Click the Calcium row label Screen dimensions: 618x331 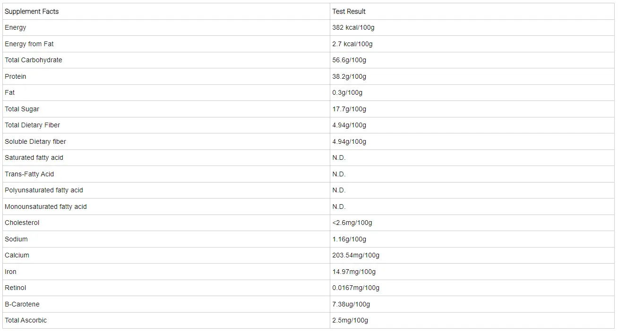17,255
